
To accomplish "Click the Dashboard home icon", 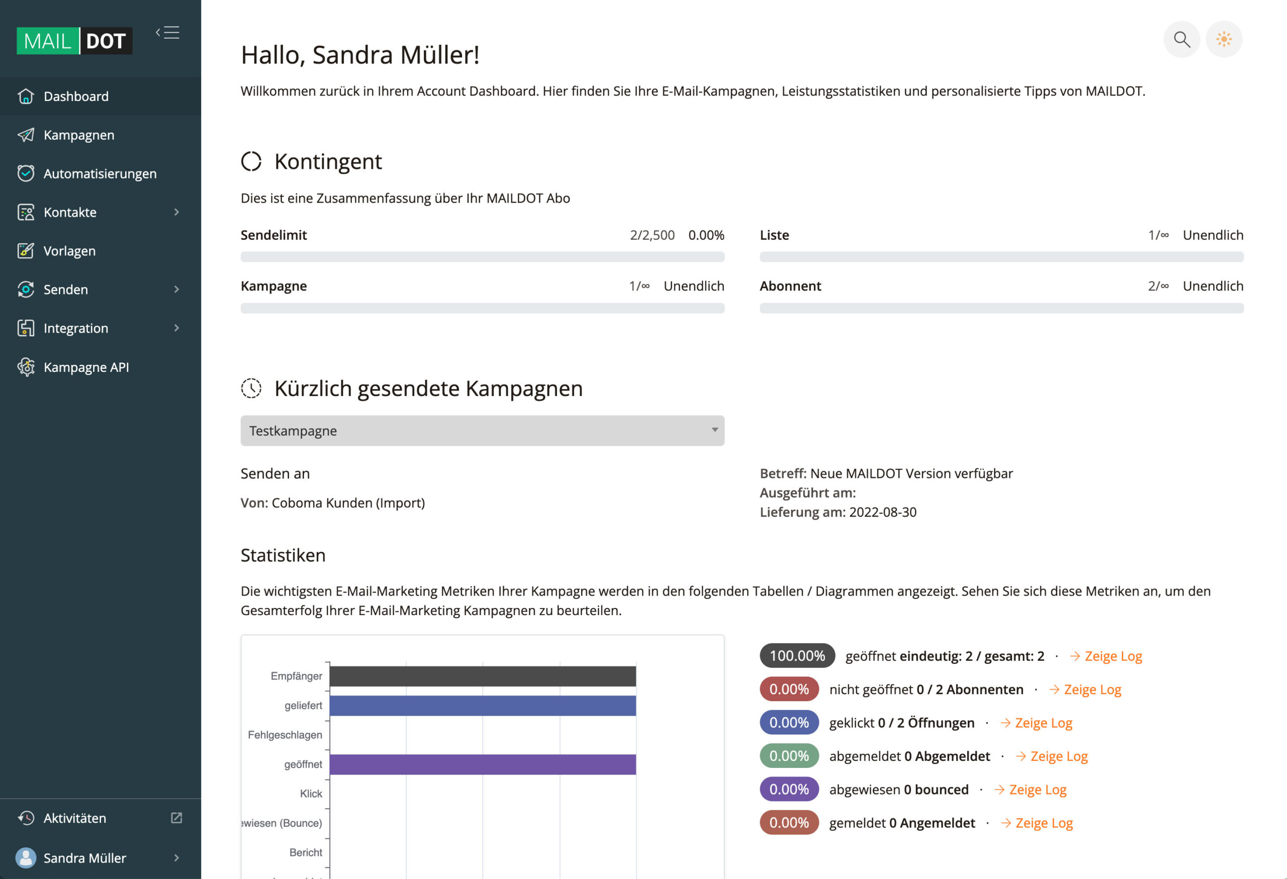I will (x=26, y=96).
